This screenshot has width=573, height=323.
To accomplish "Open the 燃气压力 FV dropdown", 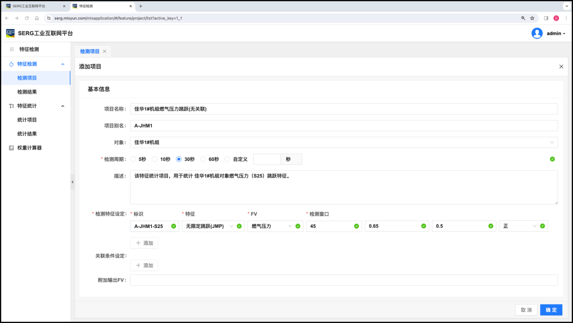I will pyautogui.click(x=275, y=226).
